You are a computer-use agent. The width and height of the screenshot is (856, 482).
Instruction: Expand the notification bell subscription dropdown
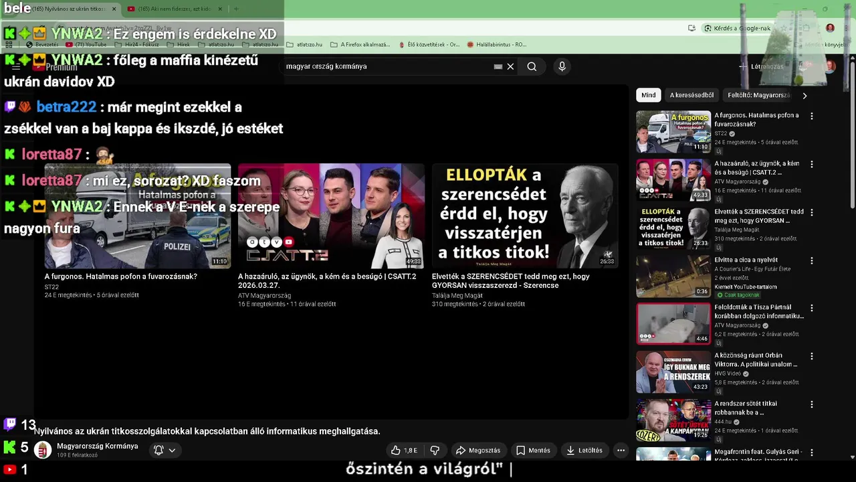165,451
